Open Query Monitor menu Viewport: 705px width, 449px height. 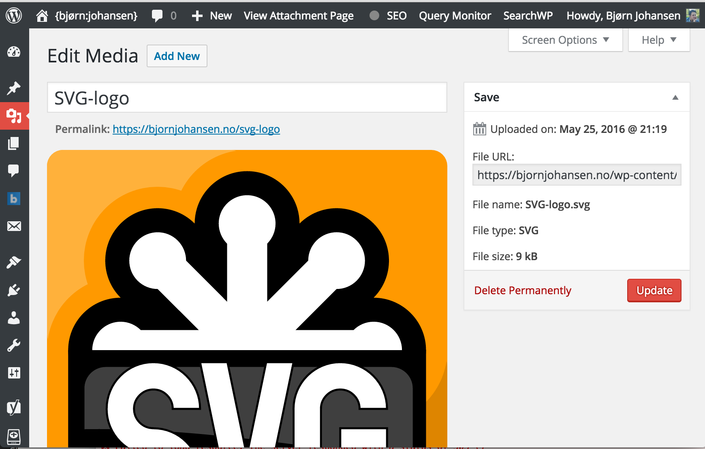click(x=455, y=16)
